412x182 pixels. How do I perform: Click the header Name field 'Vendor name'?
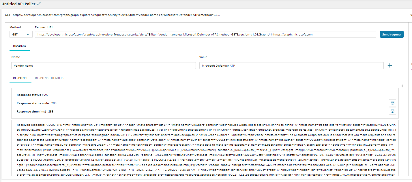pos(104,66)
